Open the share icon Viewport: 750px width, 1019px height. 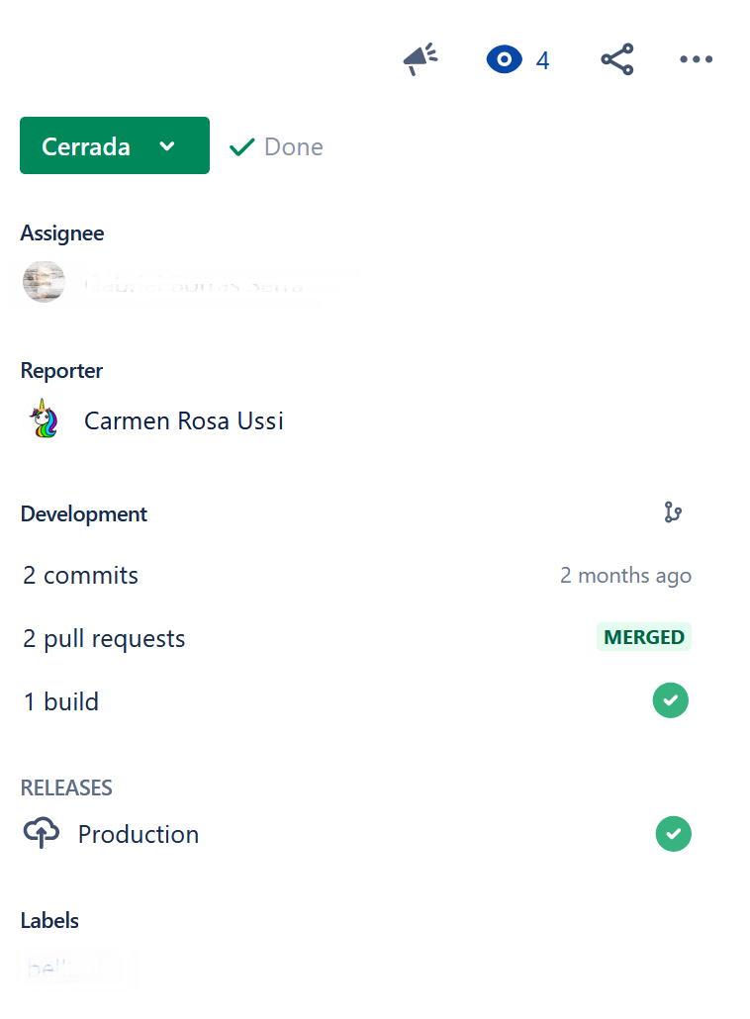pyautogui.click(x=616, y=59)
